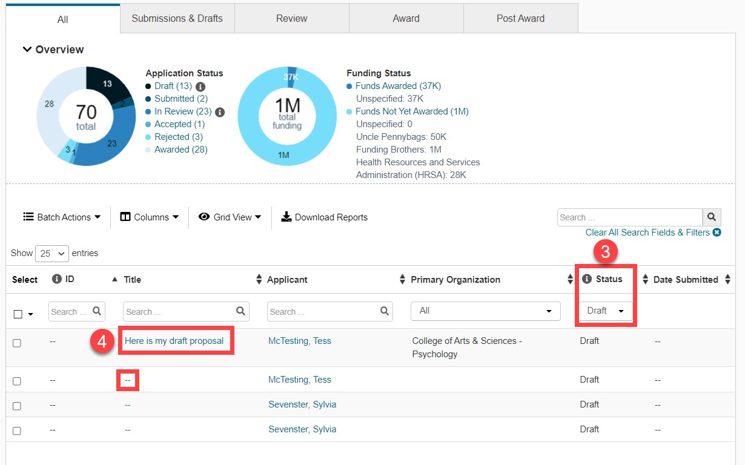745x465 pixels.
Task: Check the checkbox on the last Sevenster row
Action: coord(16,430)
